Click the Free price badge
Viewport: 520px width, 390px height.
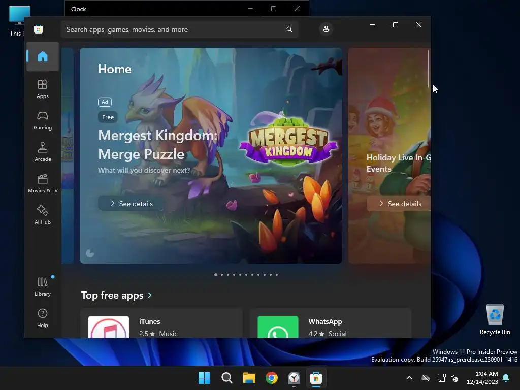(x=108, y=117)
